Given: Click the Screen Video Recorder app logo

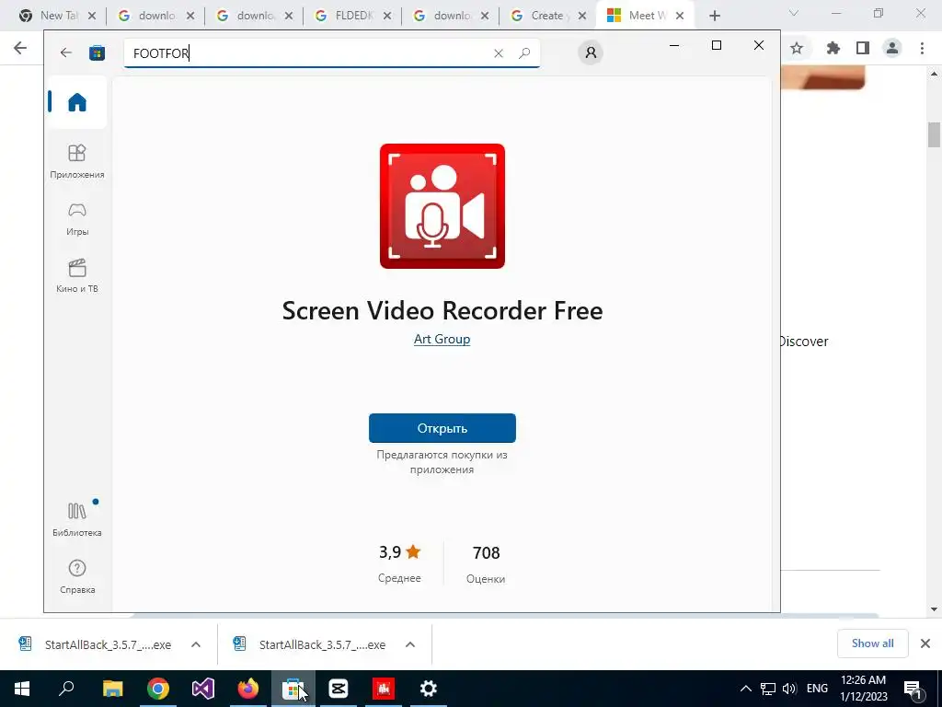Looking at the screenshot, I should (442, 206).
